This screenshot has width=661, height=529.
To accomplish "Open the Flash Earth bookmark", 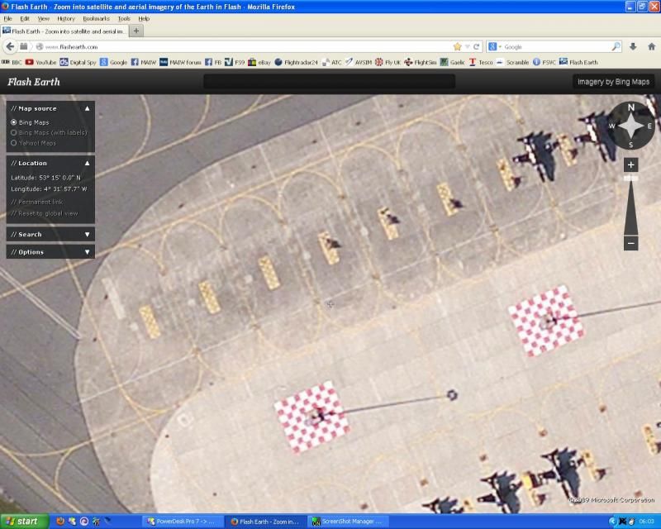I will (x=578, y=62).
